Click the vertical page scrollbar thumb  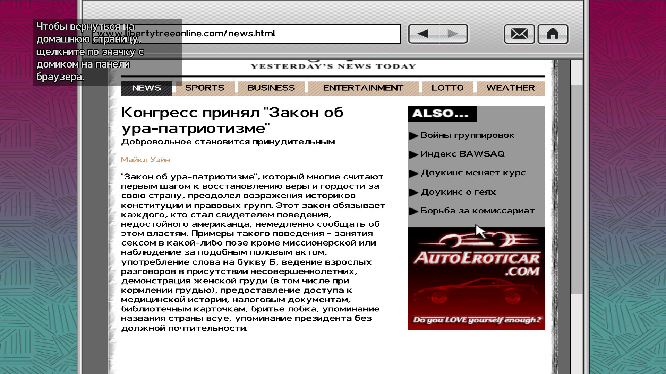click(577, 189)
